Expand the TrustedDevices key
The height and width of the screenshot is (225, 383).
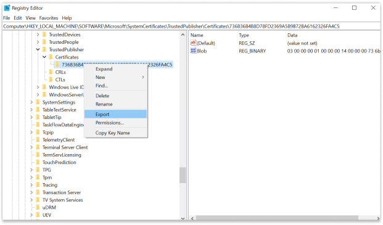[38, 35]
